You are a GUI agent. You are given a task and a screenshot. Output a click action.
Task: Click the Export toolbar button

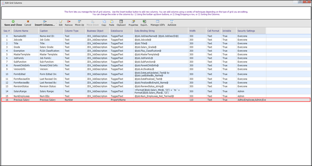144,23
